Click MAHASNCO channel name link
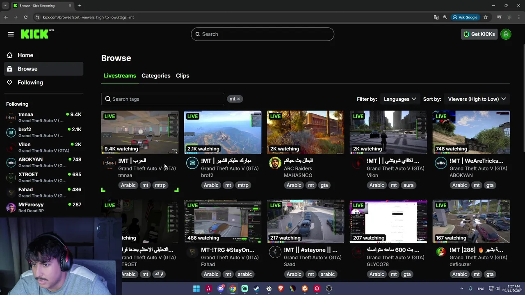Image resolution: width=525 pixels, height=295 pixels. coord(298,175)
